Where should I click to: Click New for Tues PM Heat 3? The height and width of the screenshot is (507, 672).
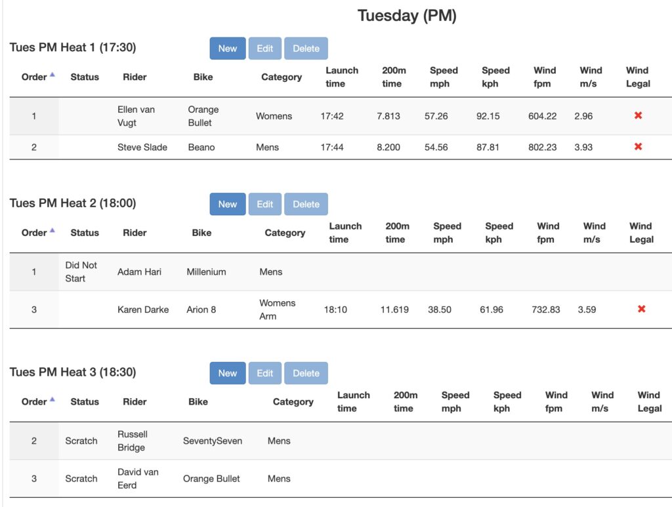coord(227,373)
